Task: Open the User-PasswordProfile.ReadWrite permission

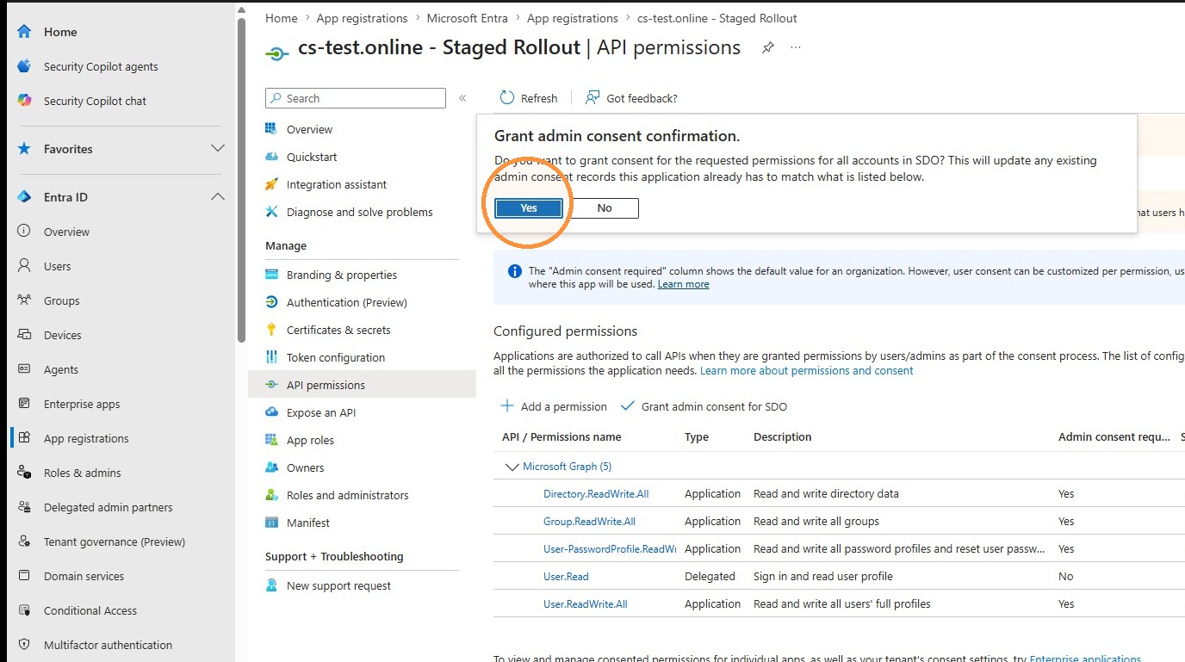Action: tap(610, 549)
